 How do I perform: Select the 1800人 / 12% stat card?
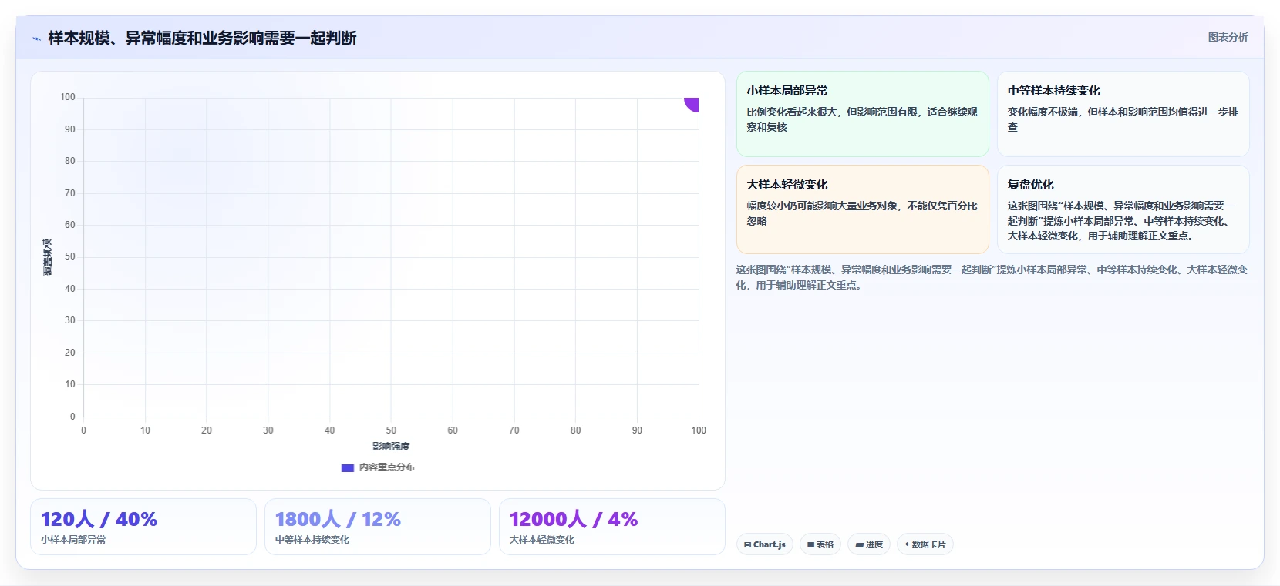pyautogui.click(x=378, y=527)
